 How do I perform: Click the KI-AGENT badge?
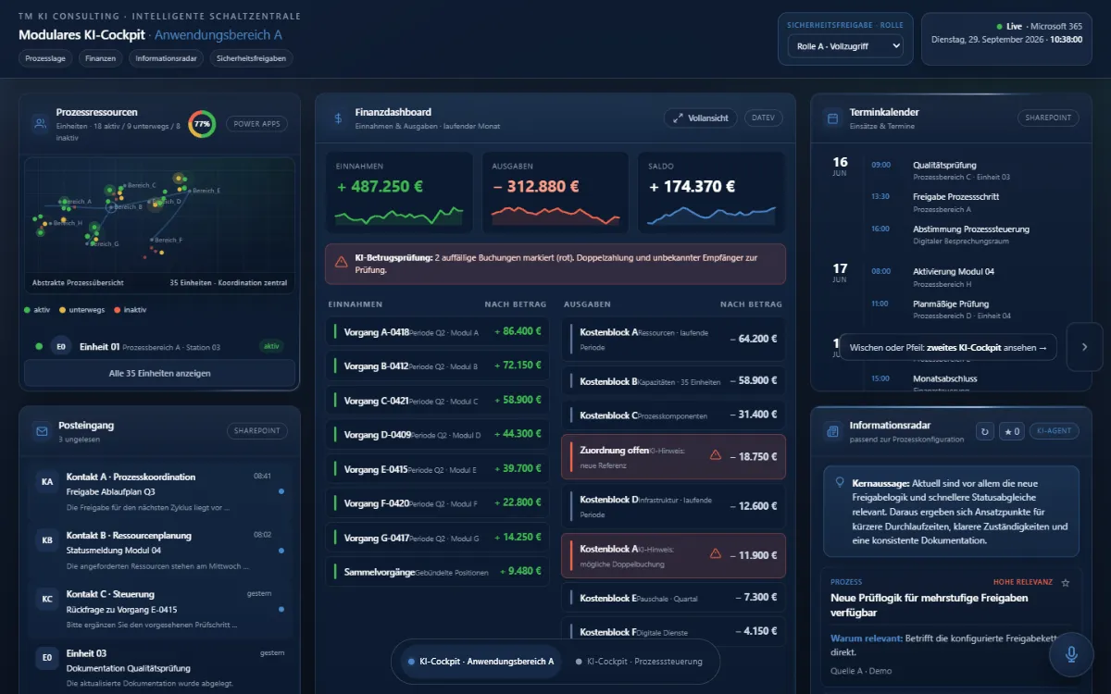(x=1055, y=431)
